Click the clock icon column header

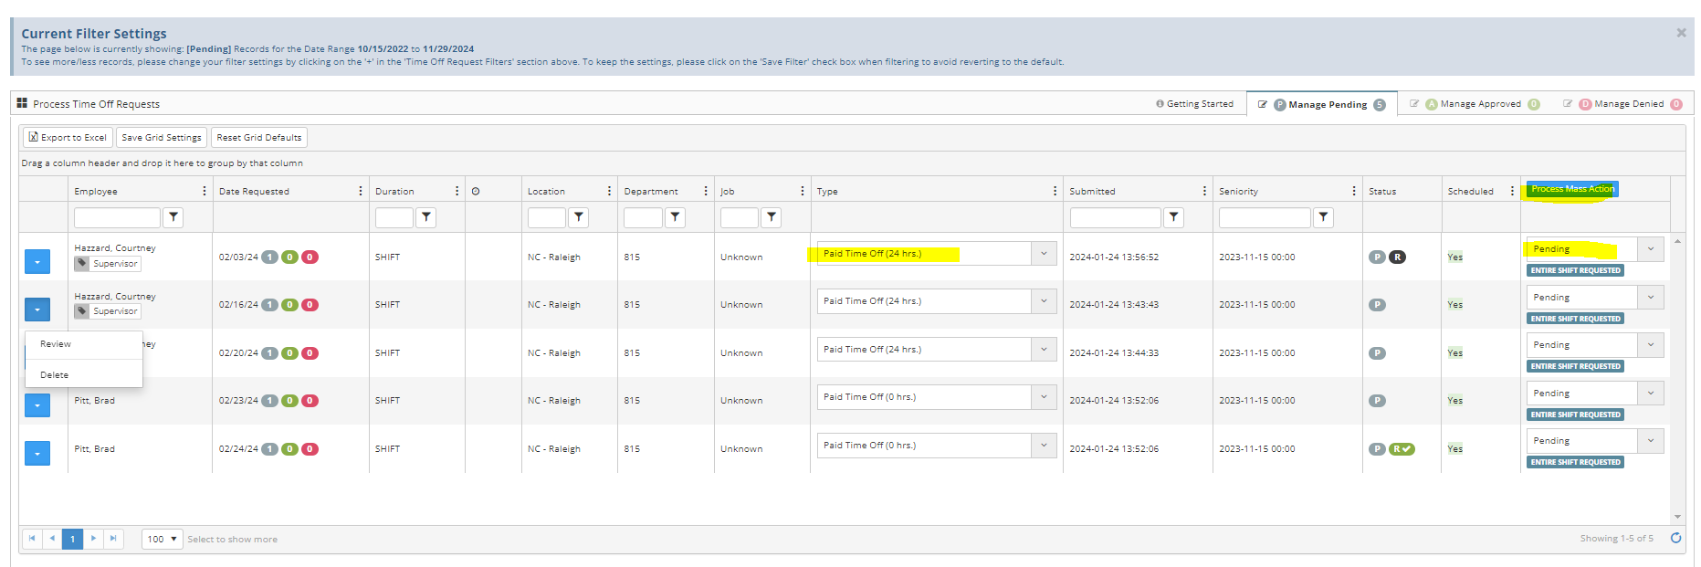point(476,192)
